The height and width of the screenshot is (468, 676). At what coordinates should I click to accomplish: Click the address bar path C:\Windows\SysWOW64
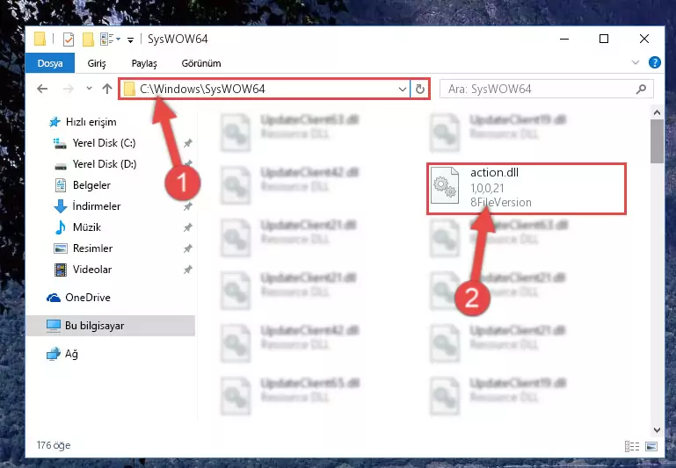point(202,90)
